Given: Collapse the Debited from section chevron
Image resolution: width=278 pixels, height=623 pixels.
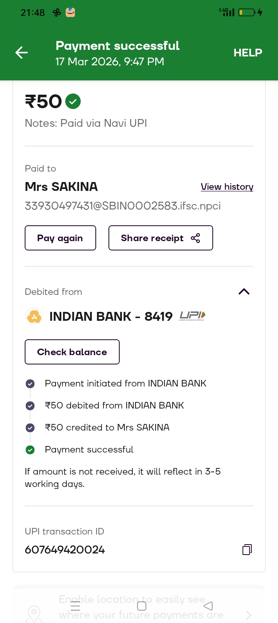Looking at the screenshot, I should [244, 292].
